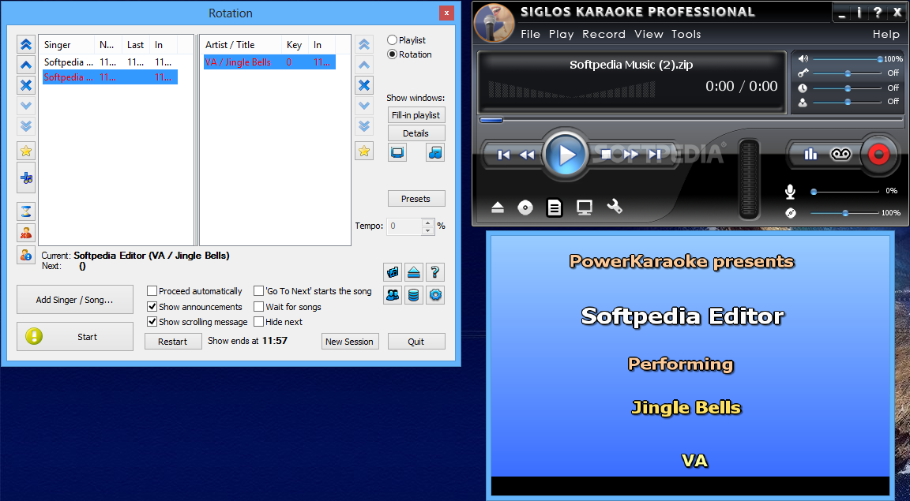Open the Help menu in Siglos Karaoke
The image size is (910, 501).
886,34
